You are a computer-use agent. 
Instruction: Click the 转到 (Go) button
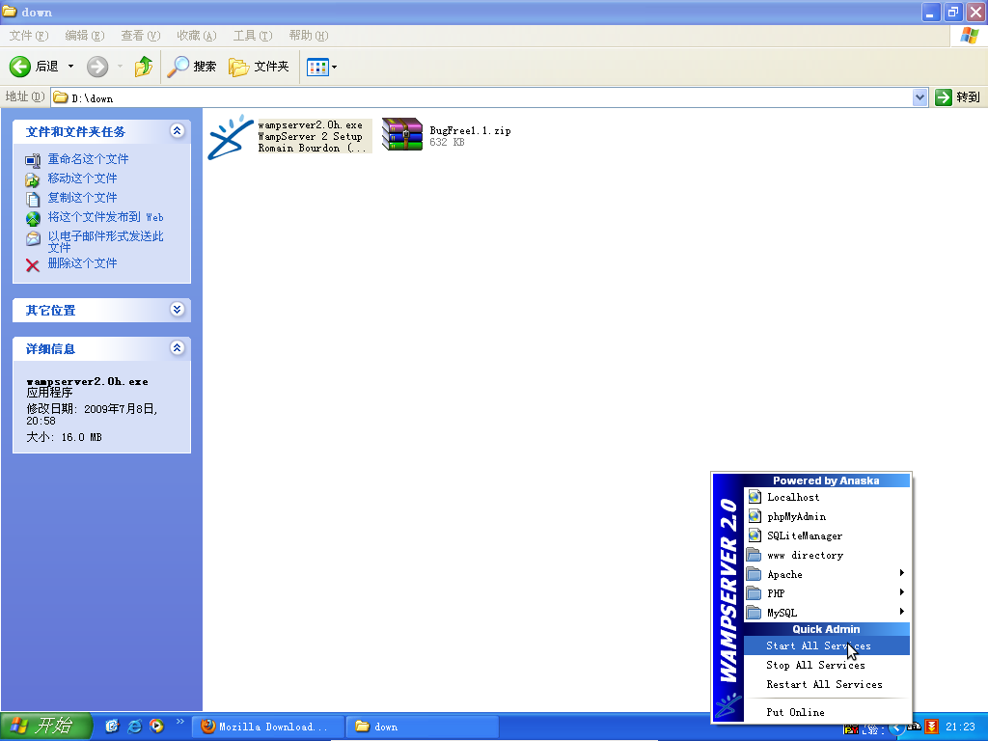(958, 97)
